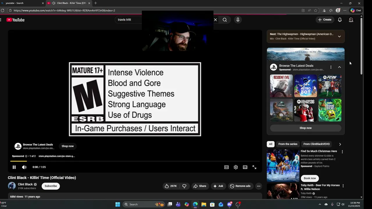Open Clint Black channel avatar
Image resolution: width=372 pixels, height=209 pixels.
click(x=12, y=186)
